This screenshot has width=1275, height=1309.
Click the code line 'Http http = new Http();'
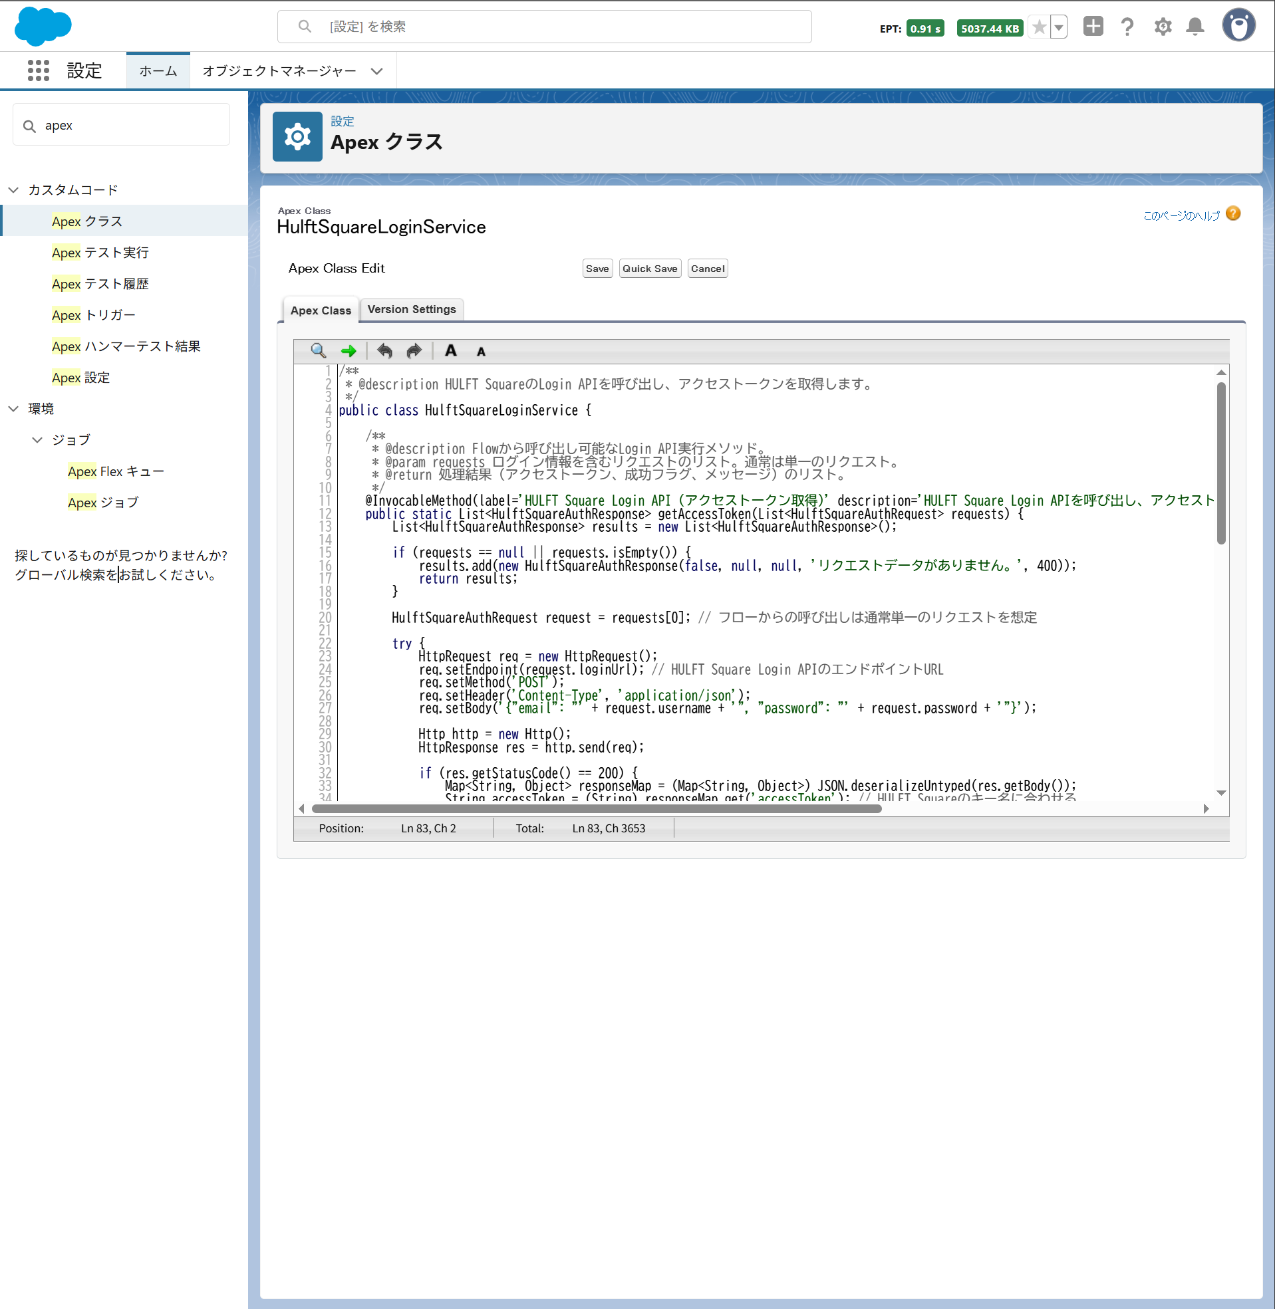(x=494, y=734)
